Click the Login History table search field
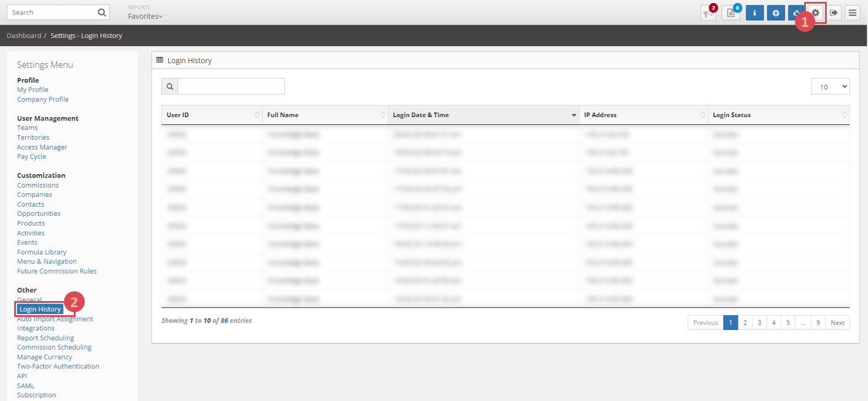 click(231, 86)
